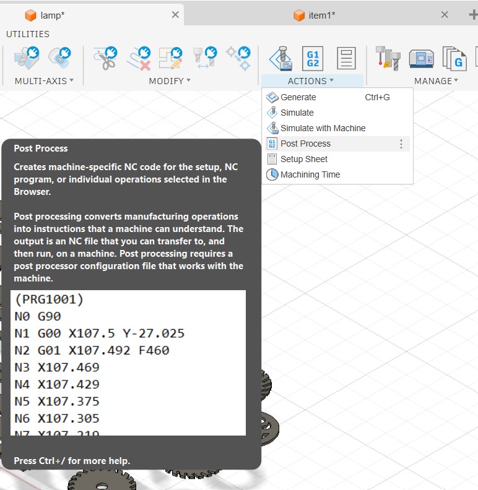Open the UTILITIES ribbon tab
This screenshot has height=490, width=478.
click(27, 34)
